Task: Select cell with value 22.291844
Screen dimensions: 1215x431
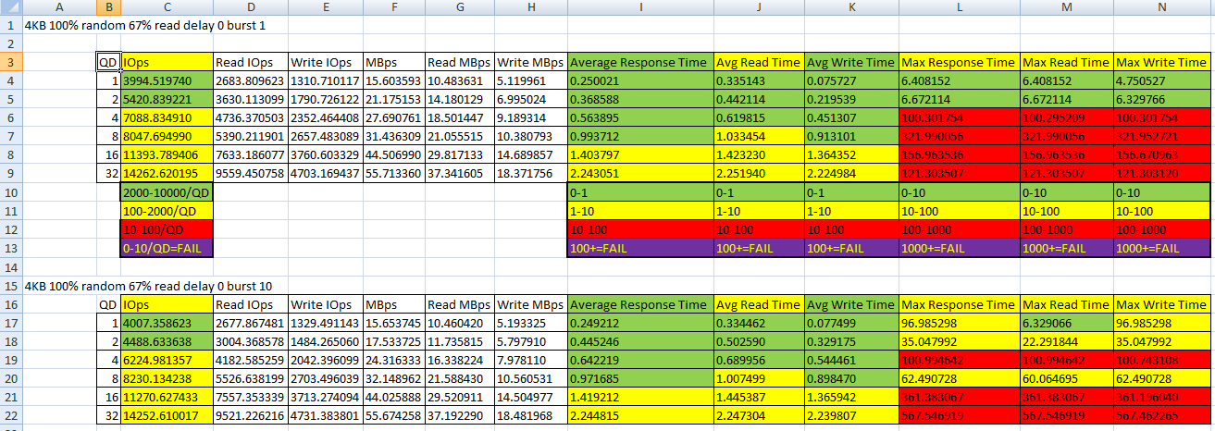Action: pyautogui.click(x=1066, y=341)
